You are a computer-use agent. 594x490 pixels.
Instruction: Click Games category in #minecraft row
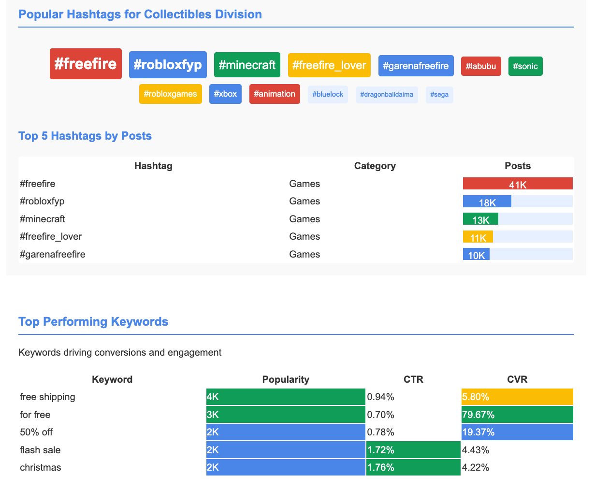[304, 219]
